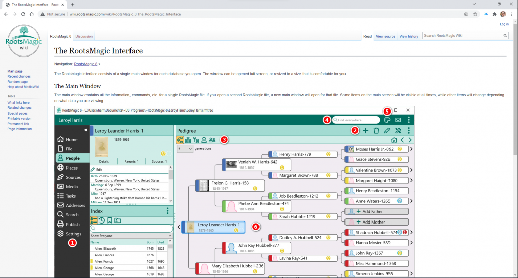The width and height of the screenshot is (518, 278).
Task: Click the tools wrench icon in Pedigree header
Action: click(x=398, y=131)
